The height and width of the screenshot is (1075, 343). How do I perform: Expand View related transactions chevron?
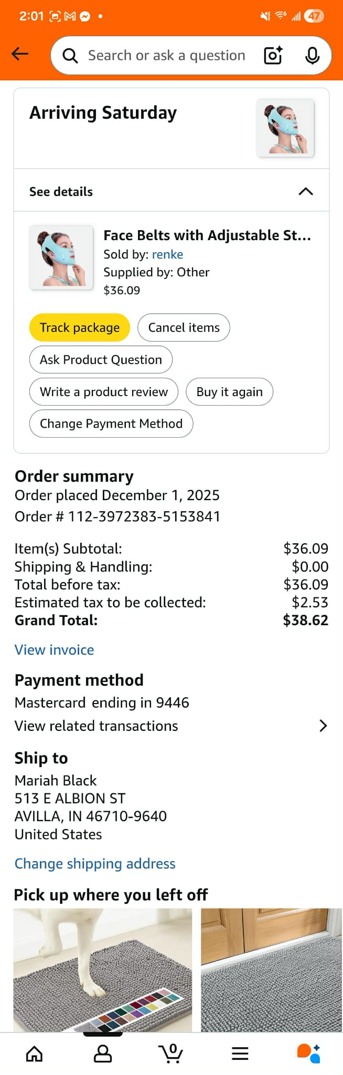click(323, 726)
